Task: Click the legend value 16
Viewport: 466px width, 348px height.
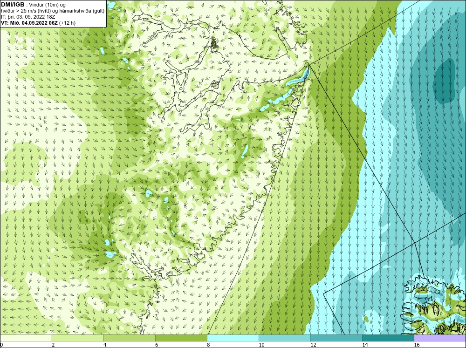Action: tap(416, 345)
